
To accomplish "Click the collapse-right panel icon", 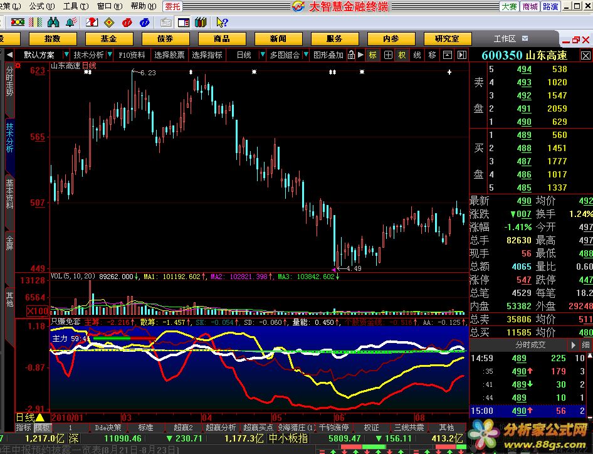I will (462, 55).
